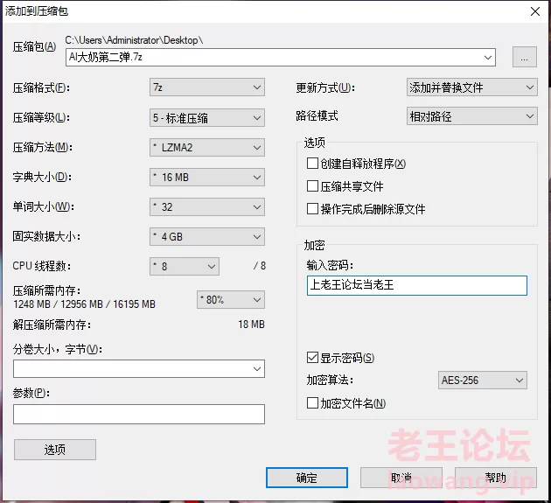Screen dimensions: 551x503
Task: Open the 压缩格式 7z dropdown
Action: (x=207, y=87)
